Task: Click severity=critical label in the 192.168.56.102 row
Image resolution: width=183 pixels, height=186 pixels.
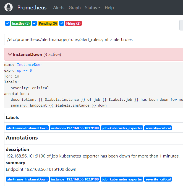Action: click(158, 179)
